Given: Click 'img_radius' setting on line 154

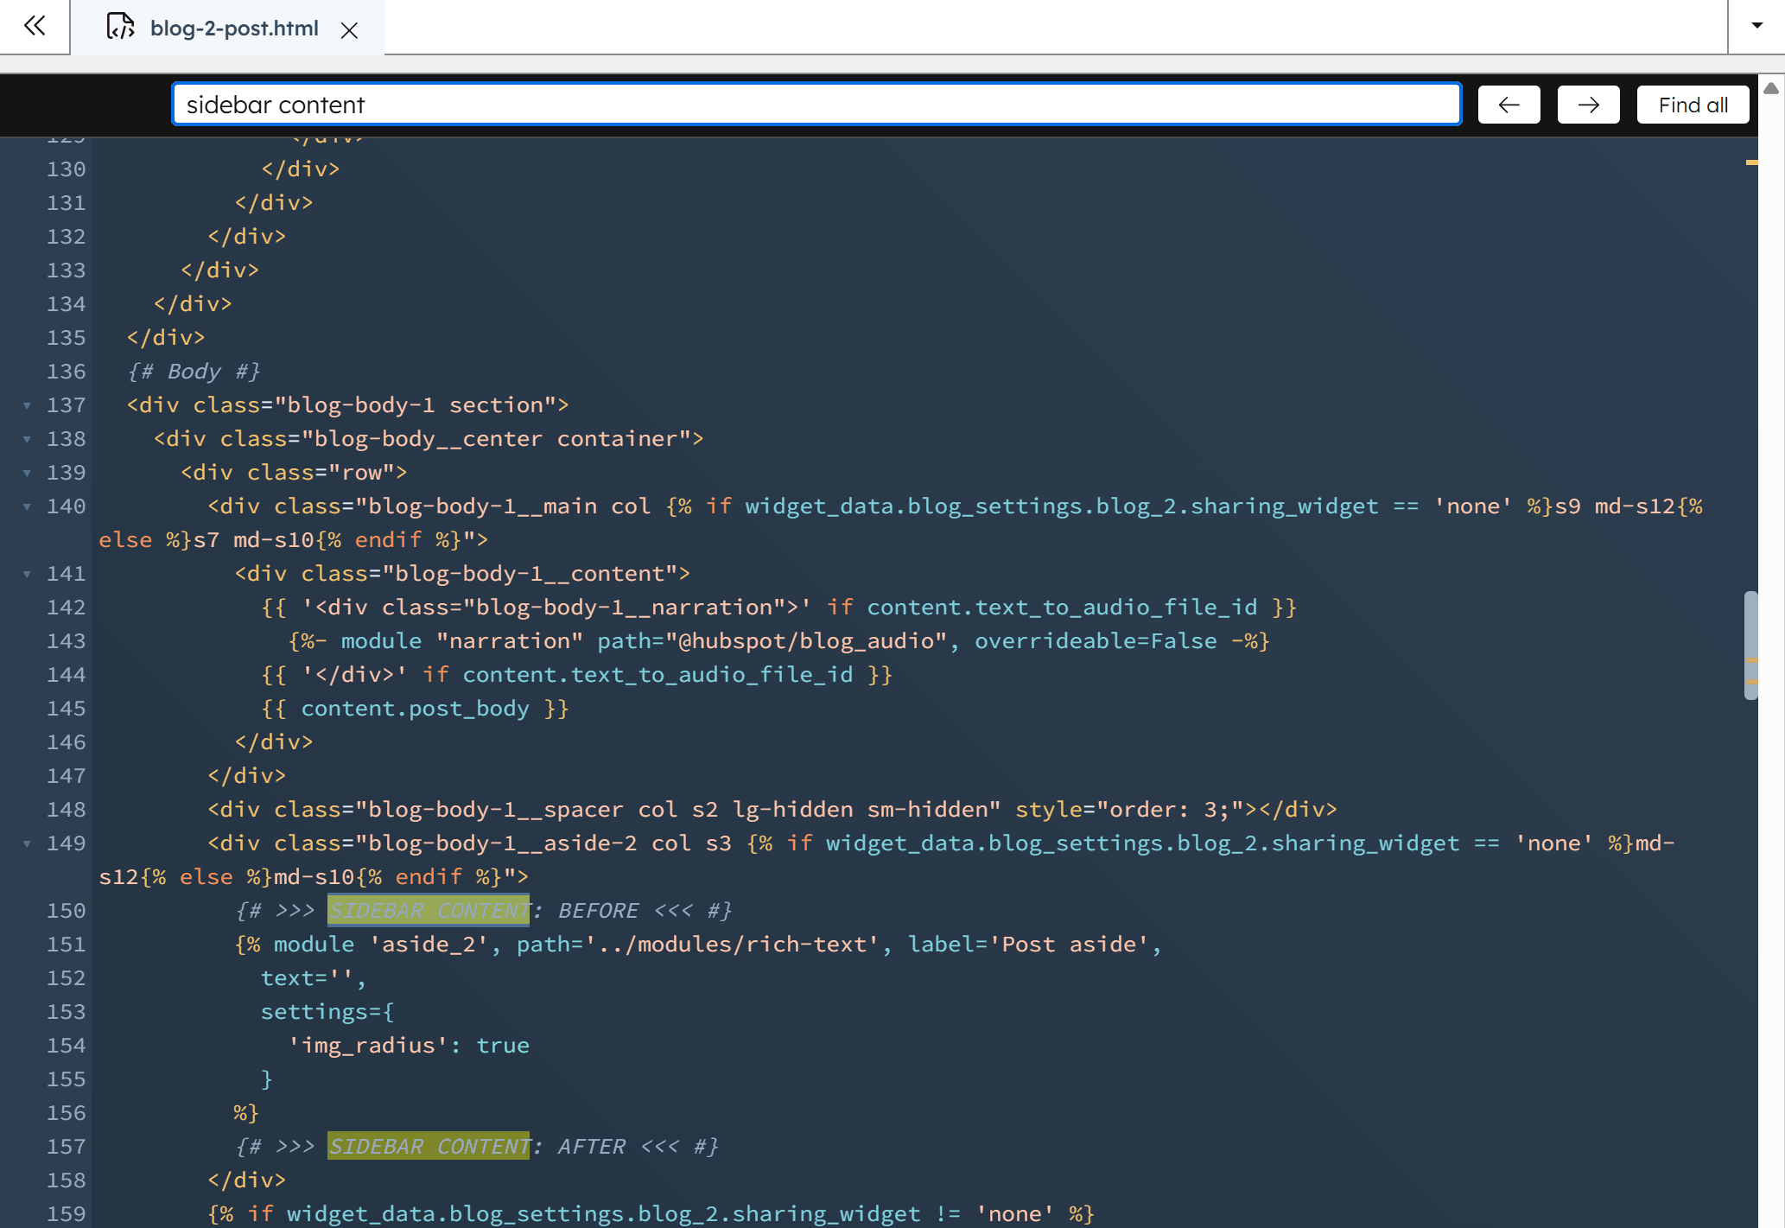Looking at the screenshot, I should (x=367, y=1045).
